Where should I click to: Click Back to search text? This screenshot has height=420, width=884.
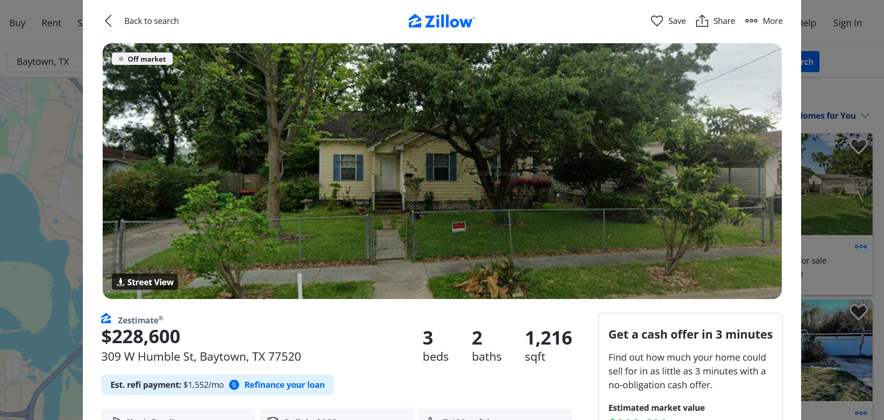(x=151, y=21)
